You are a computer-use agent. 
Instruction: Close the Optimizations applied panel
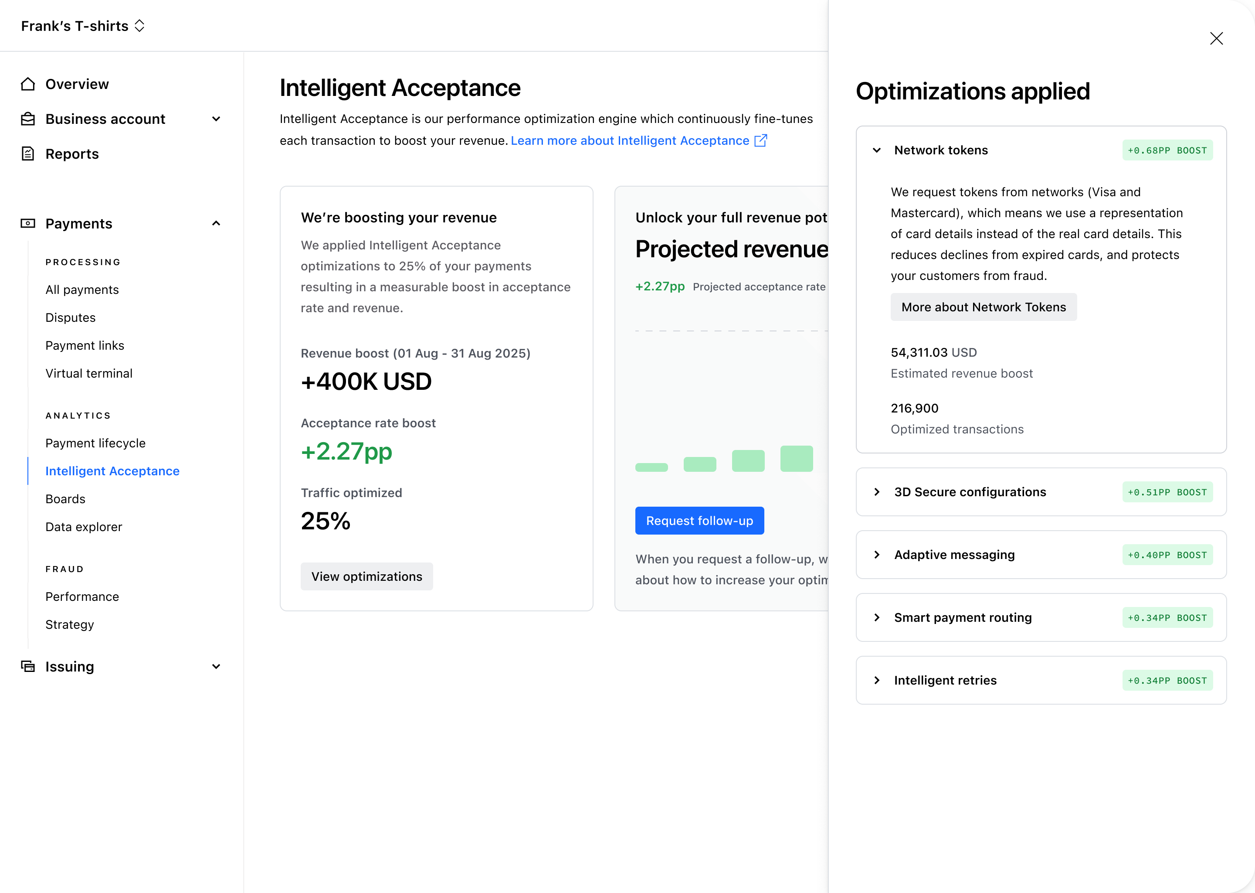pos(1216,38)
